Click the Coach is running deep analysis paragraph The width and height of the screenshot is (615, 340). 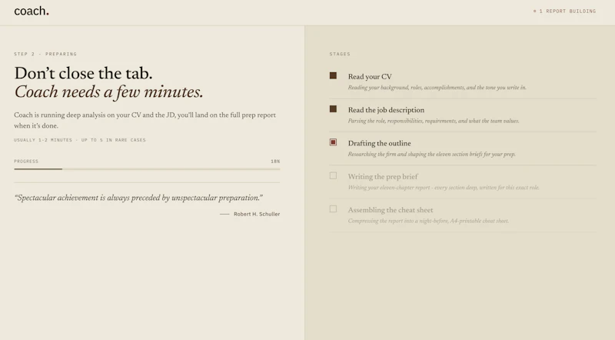tap(145, 120)
